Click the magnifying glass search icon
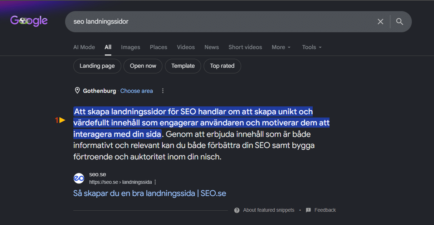The height and width of the screenshot is (225, 434). pyautogui.click(x=400, y=21)
